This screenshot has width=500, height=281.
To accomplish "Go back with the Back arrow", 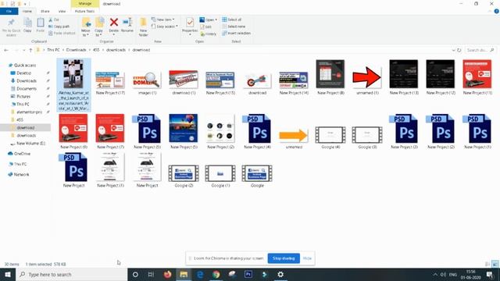I will point(5,50).
